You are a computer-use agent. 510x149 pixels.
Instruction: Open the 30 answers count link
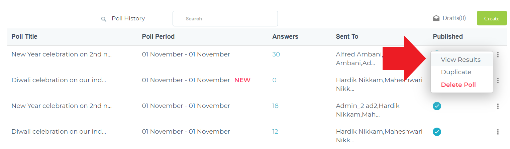(x=276, y=54)
